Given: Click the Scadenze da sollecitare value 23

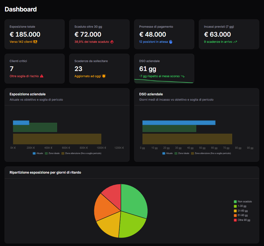Looking at the screenshot, I should (x=78, y=69).
